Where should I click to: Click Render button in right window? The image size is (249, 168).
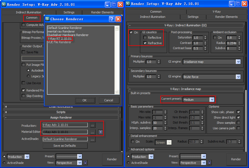click(236, 159)
